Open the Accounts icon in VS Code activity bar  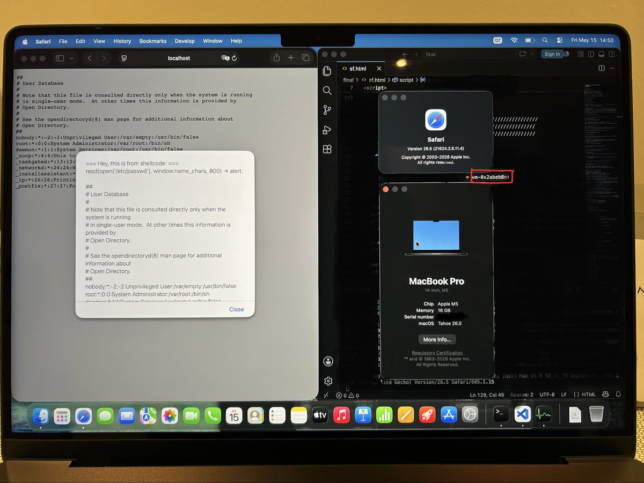point(328,361)
